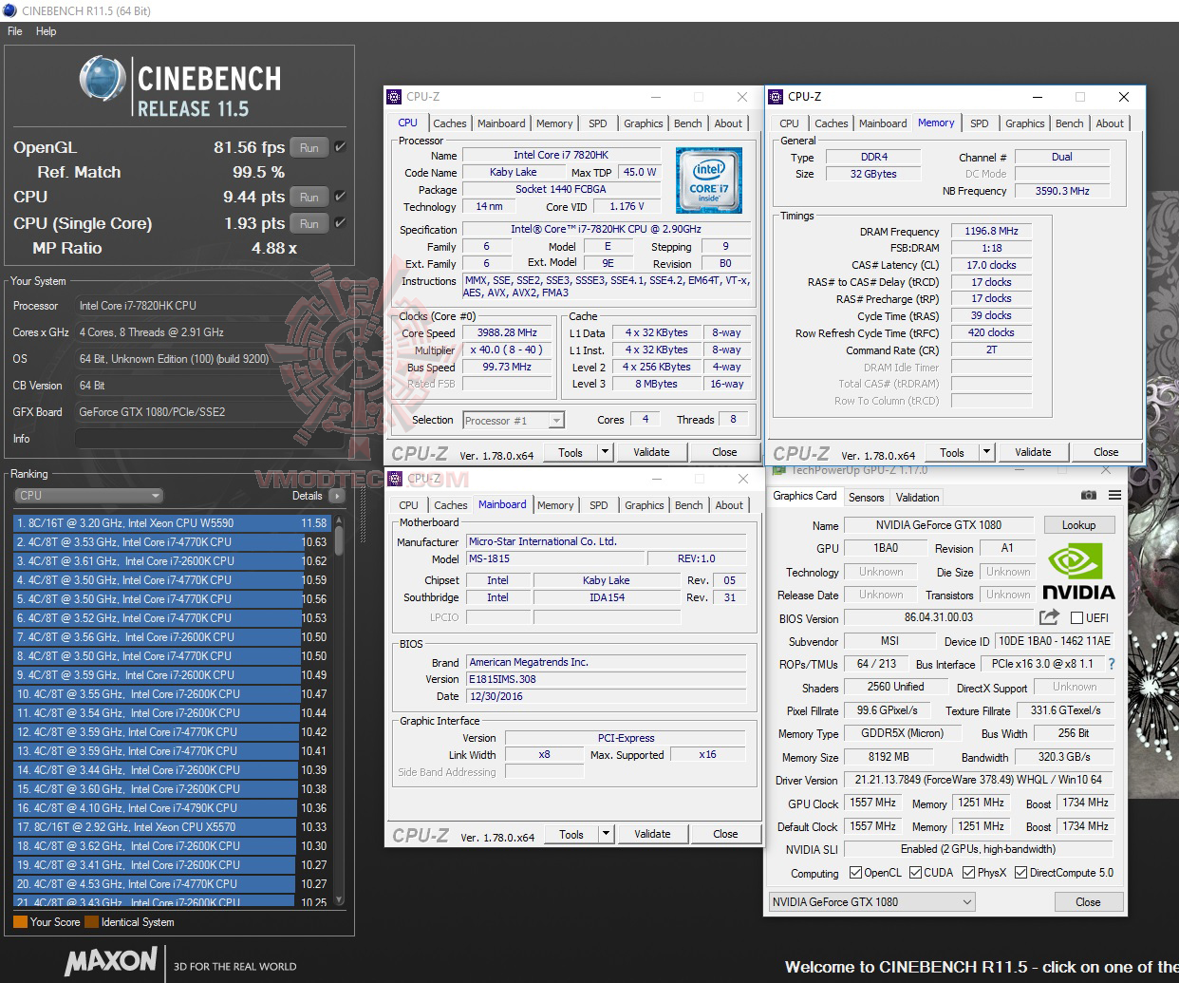Click the Cinebench title bar app icon
The height and width of the screenshot is (983, 1179).
tap(10, 10)
